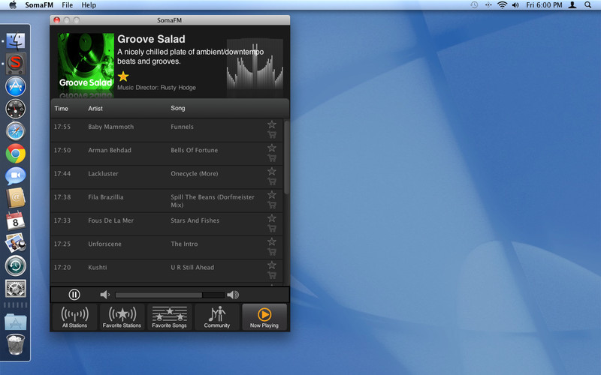
Task: Click the low volume speaker icon
Action: [x=104, y=294]
